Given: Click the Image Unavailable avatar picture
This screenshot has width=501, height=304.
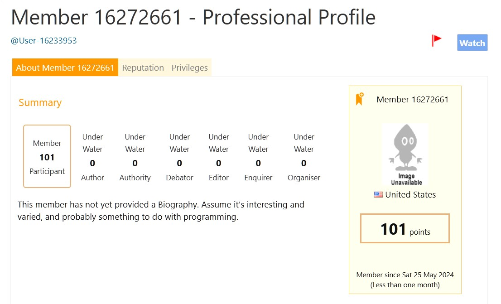Looking at the screenshot, I should (405, 154).
